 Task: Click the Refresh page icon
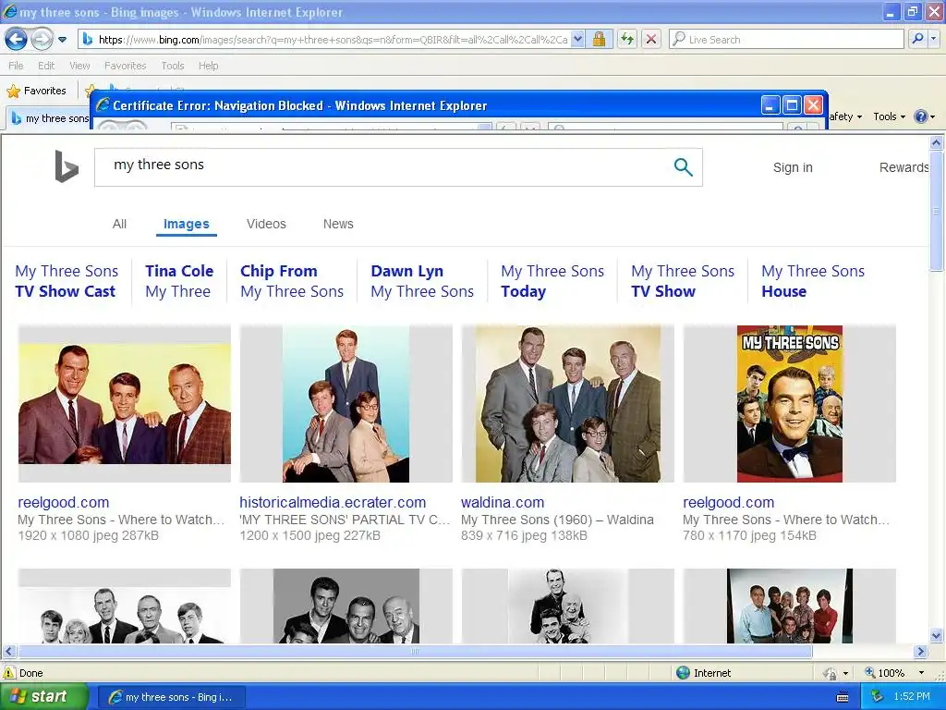627,40
